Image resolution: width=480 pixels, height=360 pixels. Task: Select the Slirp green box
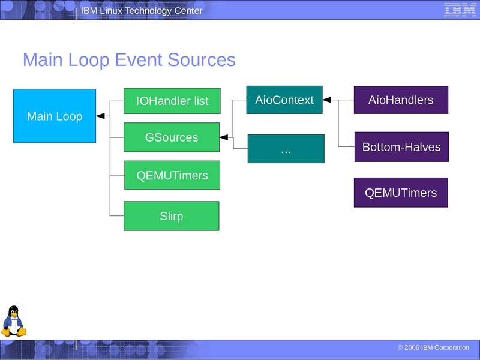(172, 215)
